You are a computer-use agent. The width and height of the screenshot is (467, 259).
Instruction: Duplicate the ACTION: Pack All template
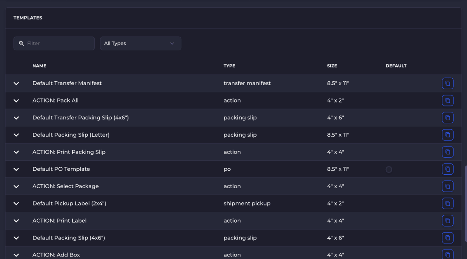448,101
